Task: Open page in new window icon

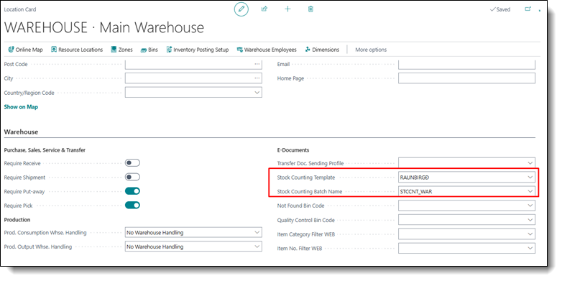Action: (528, 9)
